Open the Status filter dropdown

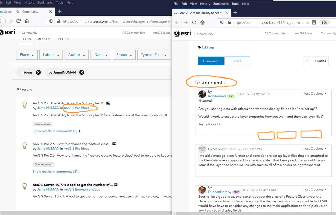(124, 55)
